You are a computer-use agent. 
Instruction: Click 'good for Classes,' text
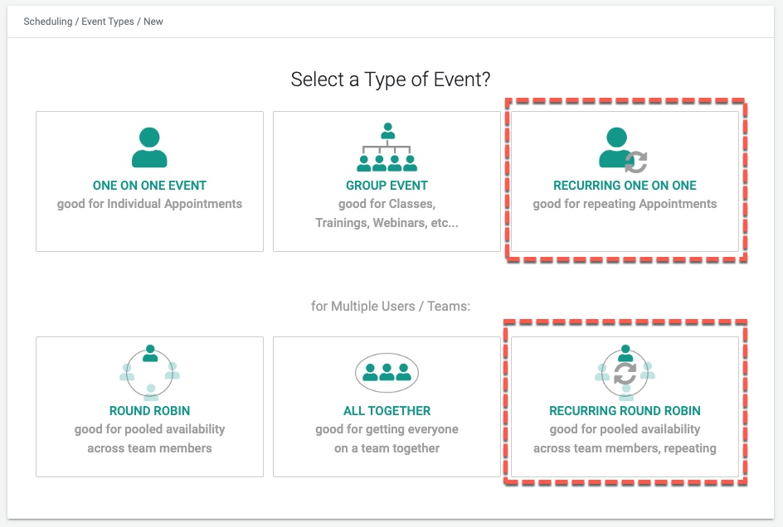pos(387,204)
